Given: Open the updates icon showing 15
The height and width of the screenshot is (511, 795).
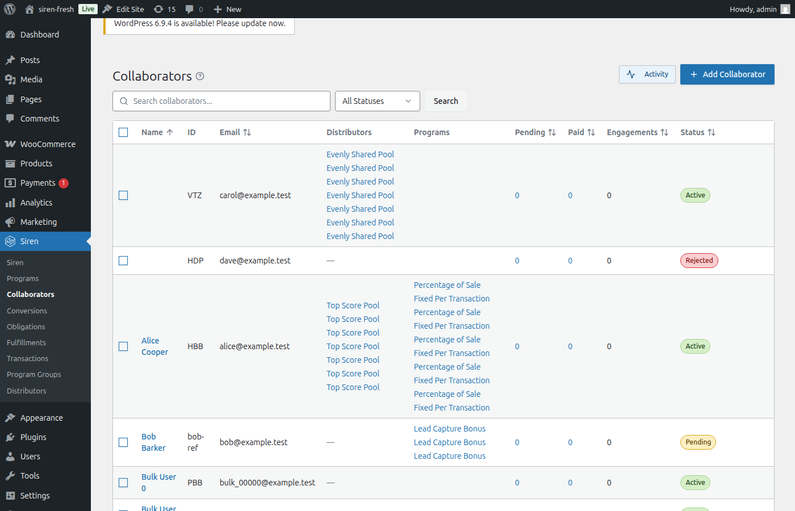Looking at the screenshot, I should (x=158, y=9).
